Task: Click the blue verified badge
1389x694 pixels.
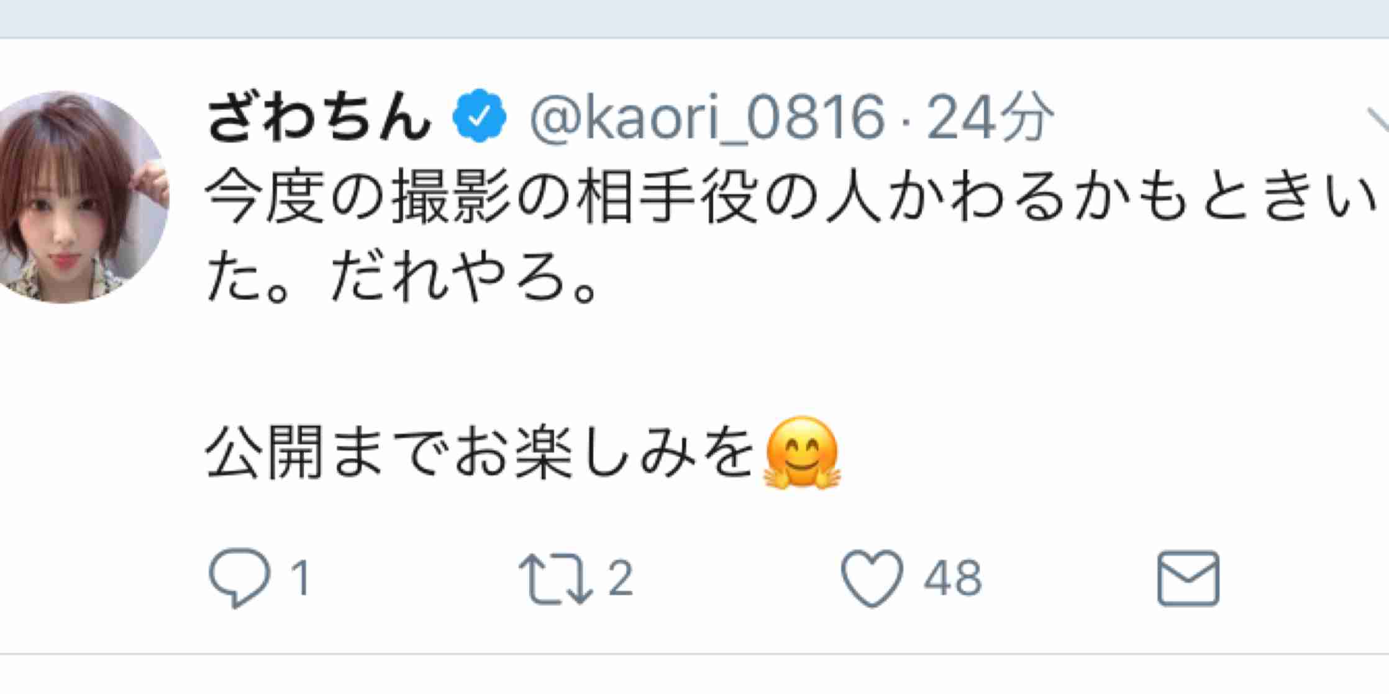Action: point(479,115)
